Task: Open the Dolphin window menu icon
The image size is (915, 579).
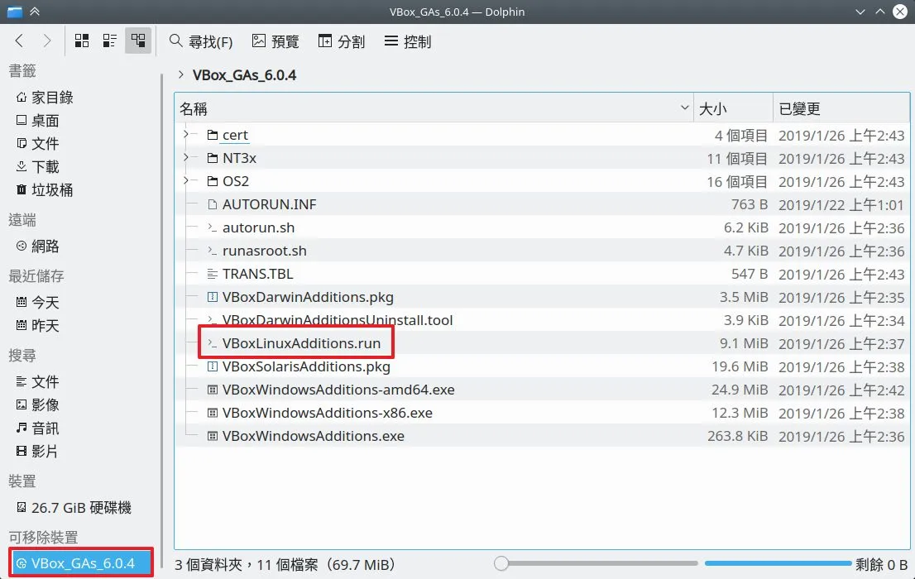Action: coord(14,12)
